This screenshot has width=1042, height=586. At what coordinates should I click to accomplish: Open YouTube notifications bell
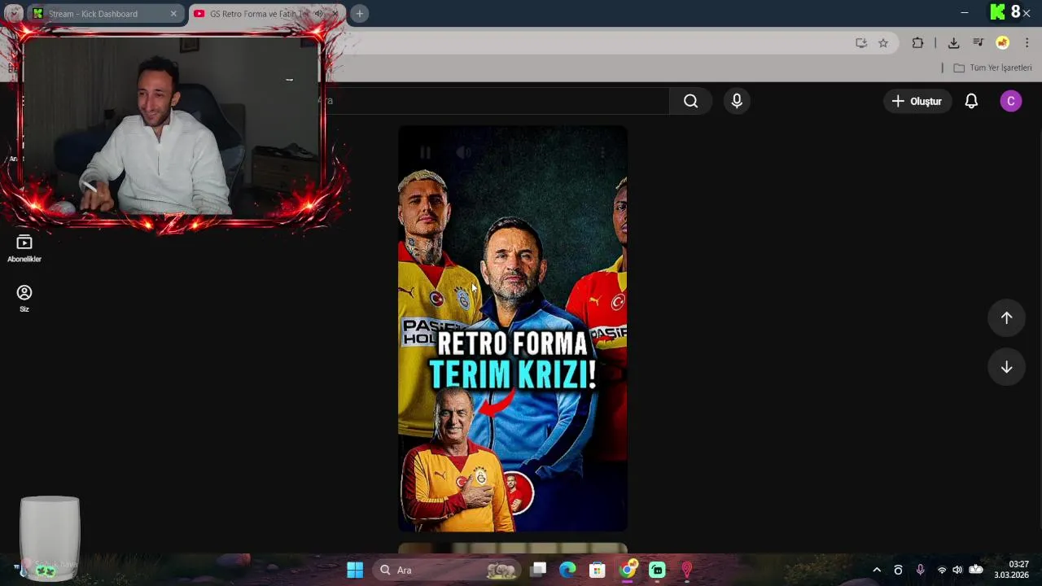971,101
